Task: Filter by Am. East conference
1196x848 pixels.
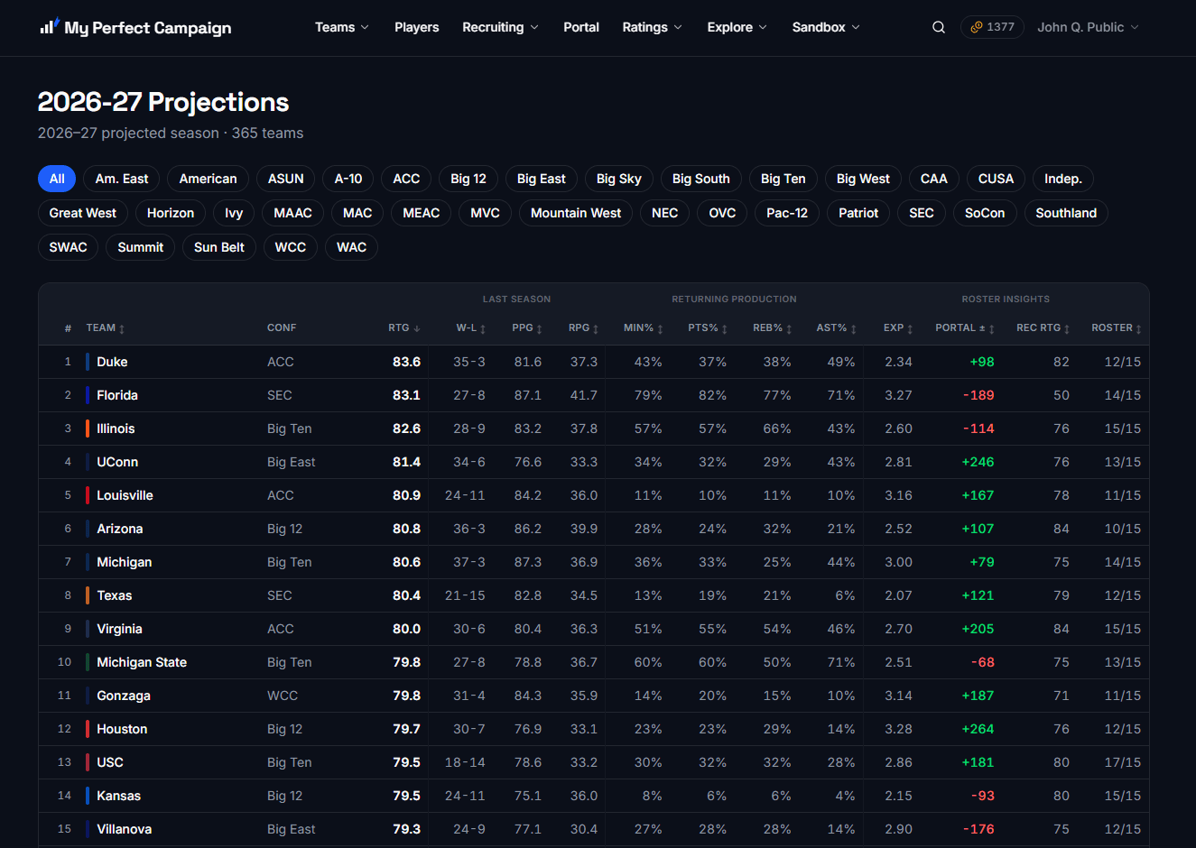Action: click(122, 179)
